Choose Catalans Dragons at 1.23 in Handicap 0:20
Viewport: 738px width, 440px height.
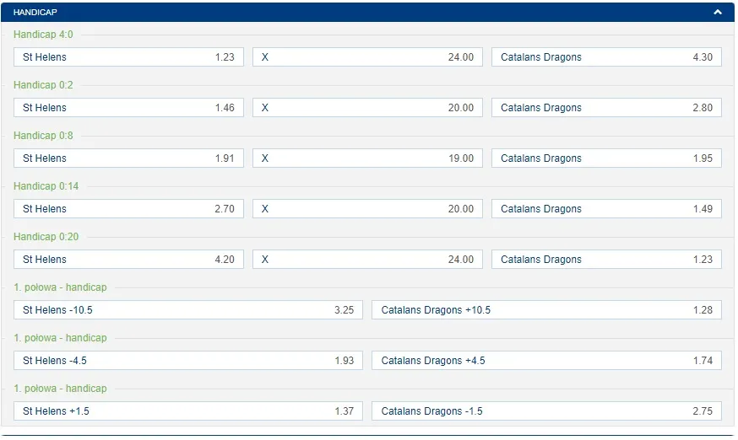click(606, 260)
